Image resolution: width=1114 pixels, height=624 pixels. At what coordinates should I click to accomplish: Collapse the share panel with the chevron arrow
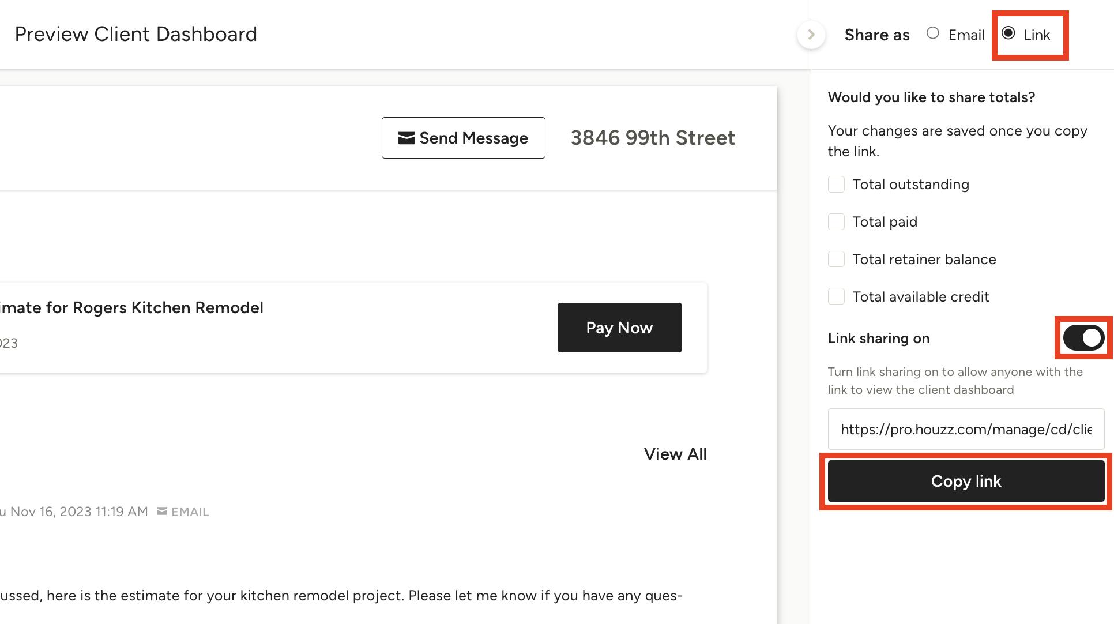811,35
